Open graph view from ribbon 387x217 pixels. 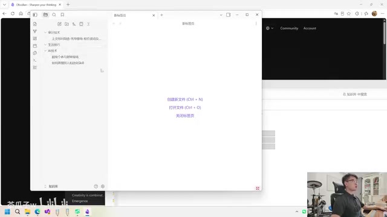coord(35,31)
